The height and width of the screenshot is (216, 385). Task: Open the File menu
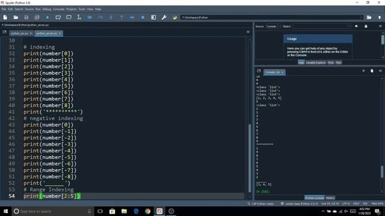(4, 9)
